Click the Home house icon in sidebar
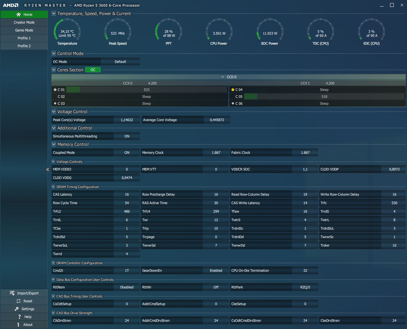Image resolution: width=407 pixels, height=329 pixels. click(x=19, y=14)
